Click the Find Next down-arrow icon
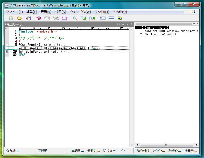This screenshot has width=204, height=158. click(83, 18)
